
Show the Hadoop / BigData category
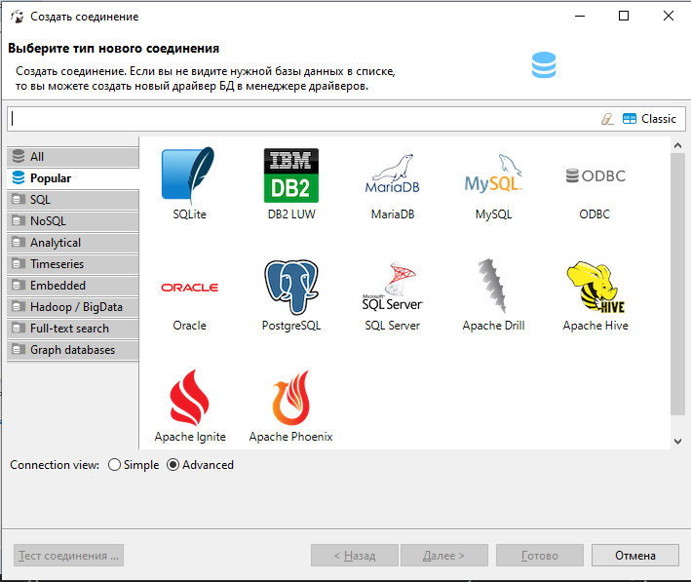point(73,307)
